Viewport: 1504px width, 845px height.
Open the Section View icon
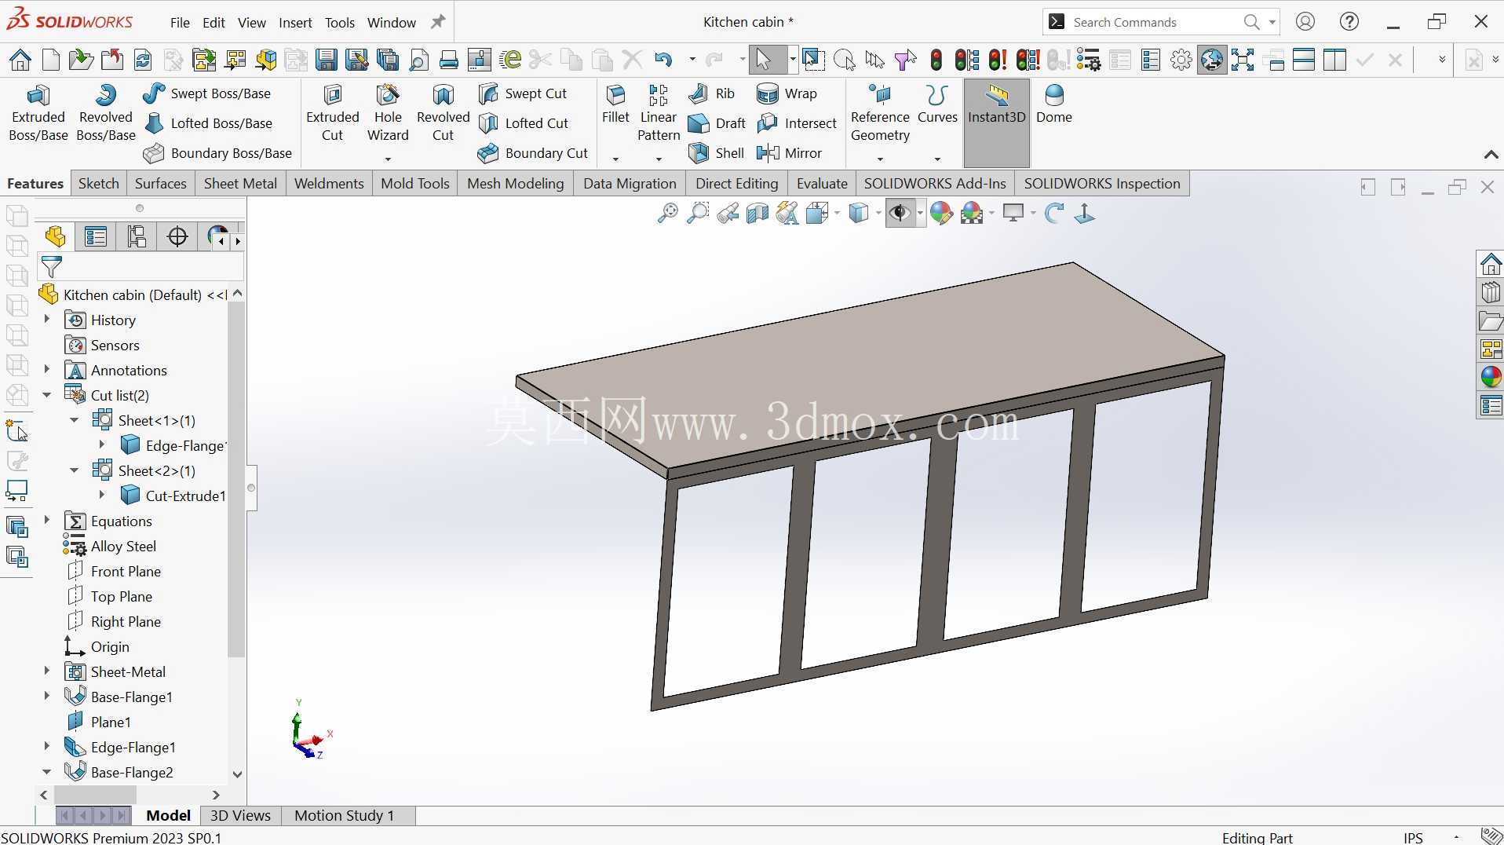(x=757, y=214)
